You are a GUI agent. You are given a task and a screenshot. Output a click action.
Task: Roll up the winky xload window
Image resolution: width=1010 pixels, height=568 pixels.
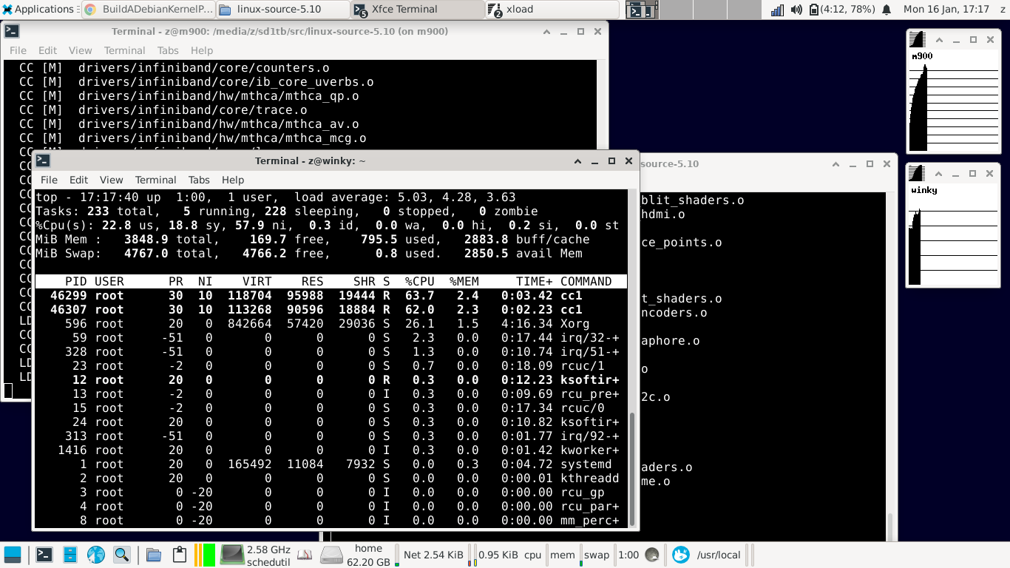click(940, 173)
